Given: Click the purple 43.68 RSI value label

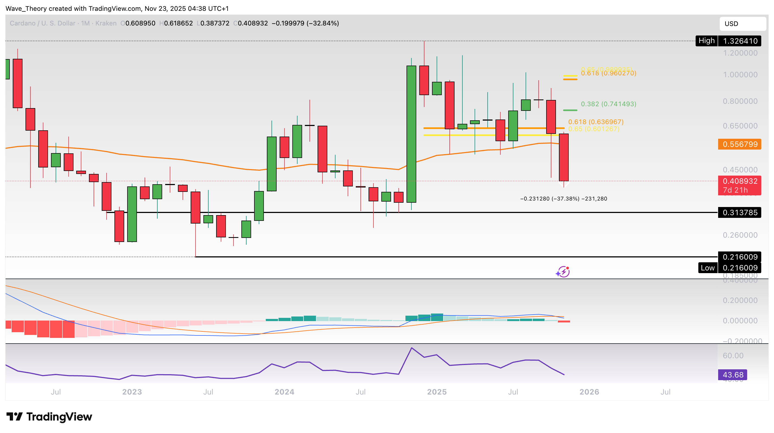Looking at the screenshot, I should coord(732,374).
